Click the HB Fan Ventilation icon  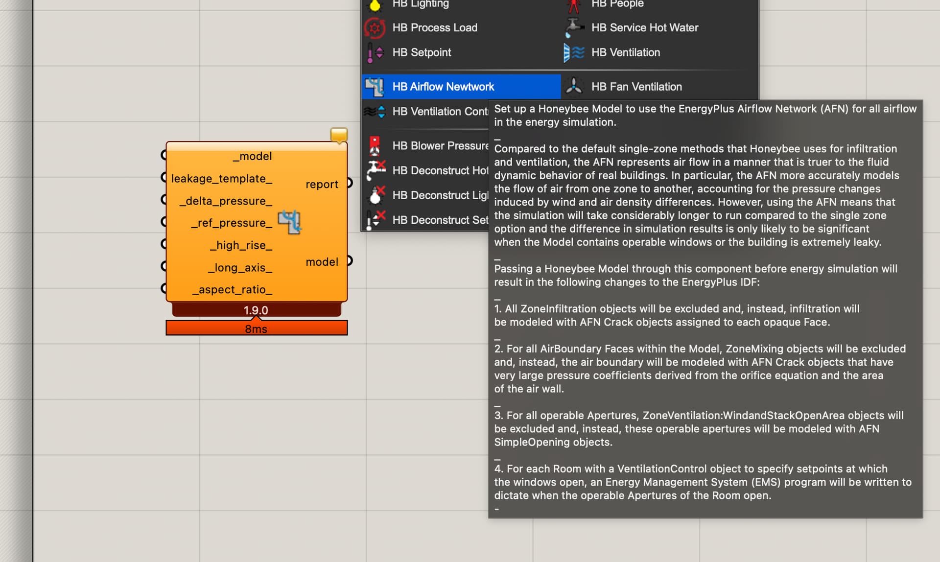pos(574,87)
